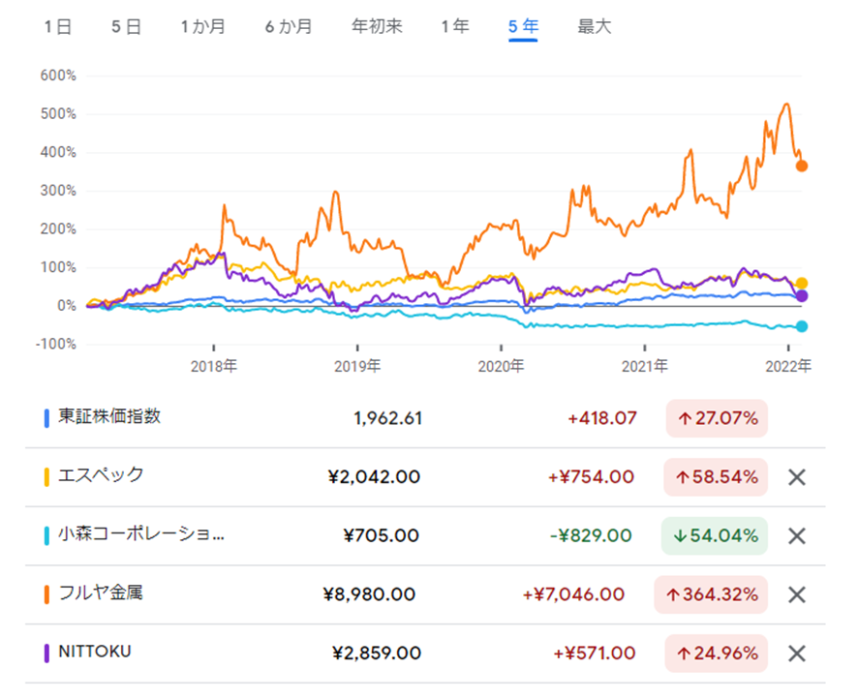Click the price ¥8,980.00
This screenshot has width=858, height=699.
pos(369,594)
